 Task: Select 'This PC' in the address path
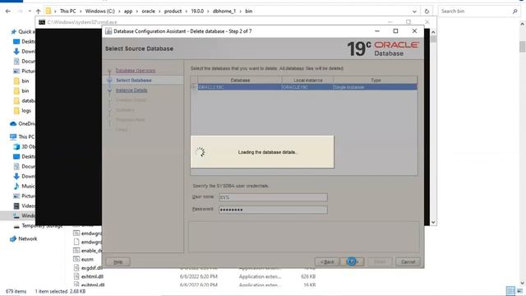67,11
